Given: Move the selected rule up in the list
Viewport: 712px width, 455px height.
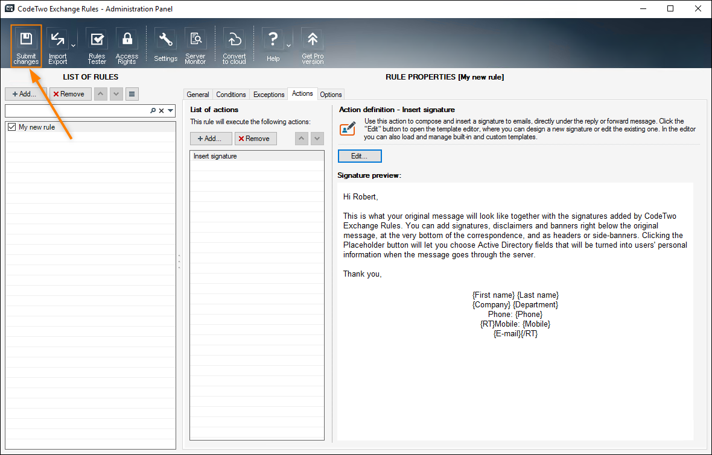Looking at the screenshot, I should click(x=100, y=94).
